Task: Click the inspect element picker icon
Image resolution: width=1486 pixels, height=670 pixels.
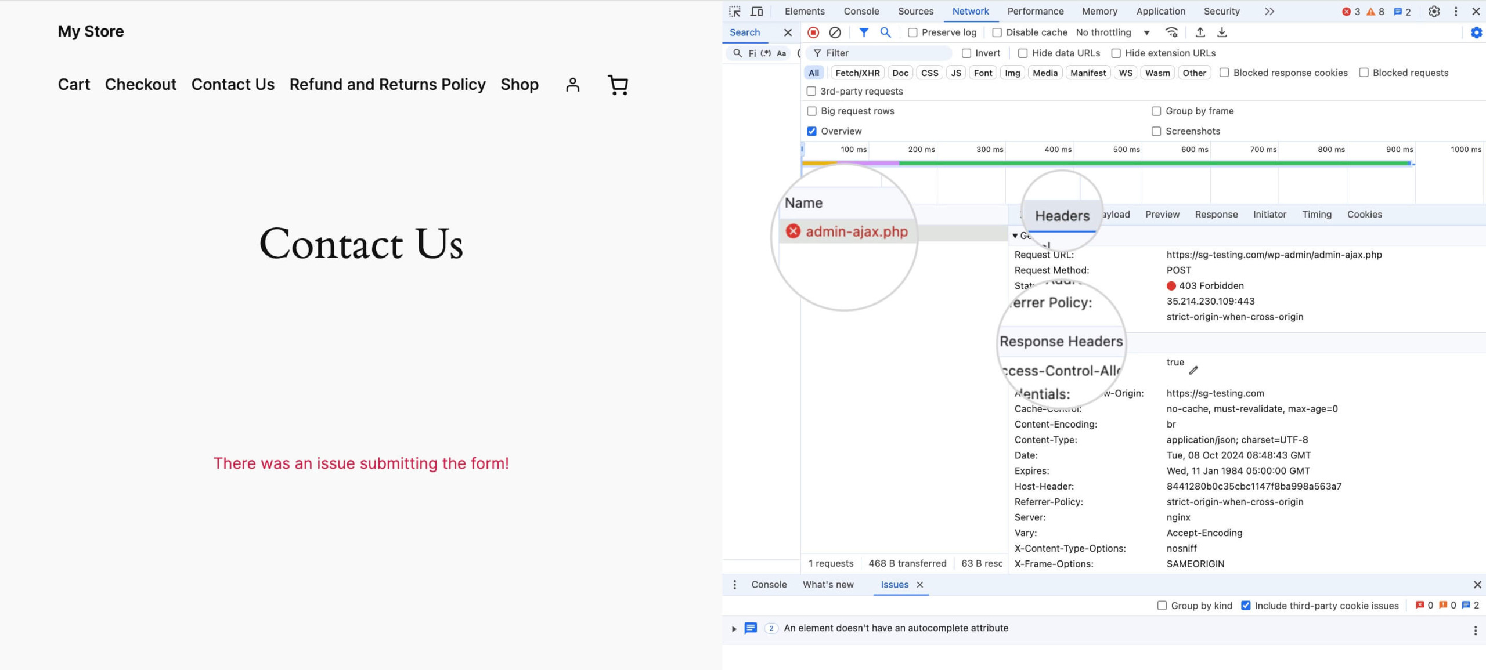Action: coord(735,11)
